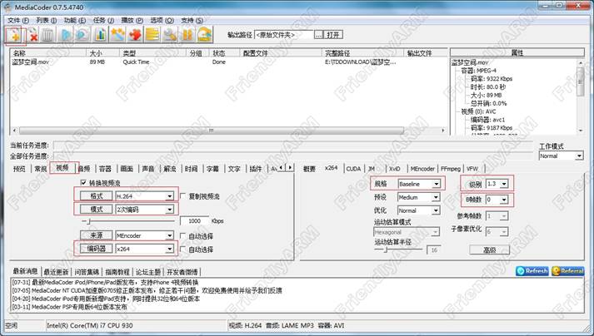Enable the 复制视频流 checkbox
This screenshot has width=594, height=336.
click(183, 196)
